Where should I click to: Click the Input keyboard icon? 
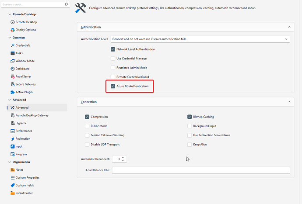[13, 146]
